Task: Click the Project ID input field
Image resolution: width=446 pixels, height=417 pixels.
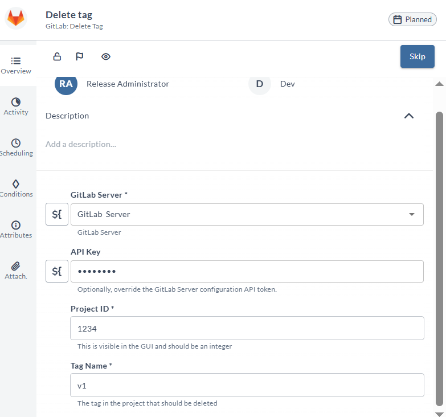Action: click(x=247, y=328)
